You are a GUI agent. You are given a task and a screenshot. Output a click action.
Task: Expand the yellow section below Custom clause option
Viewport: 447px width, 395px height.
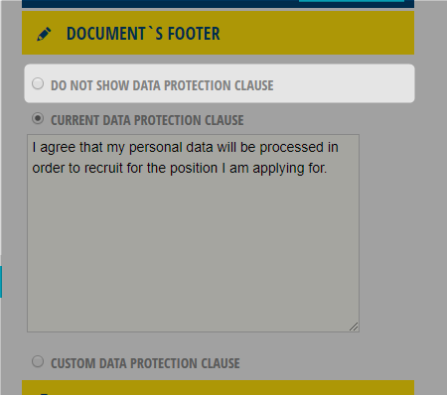point(218,388)
